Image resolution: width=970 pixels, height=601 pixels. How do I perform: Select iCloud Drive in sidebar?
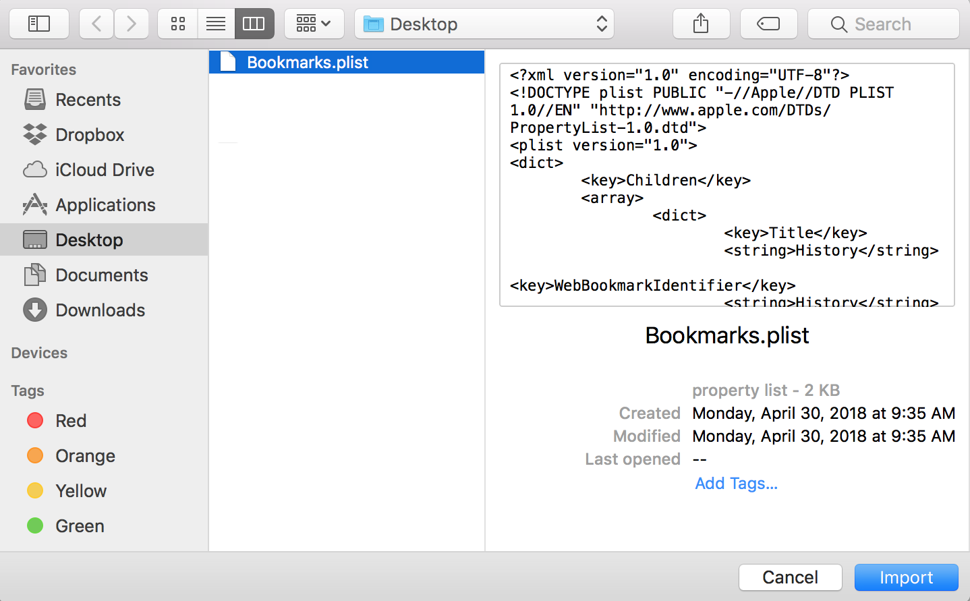tap(105, 170)
